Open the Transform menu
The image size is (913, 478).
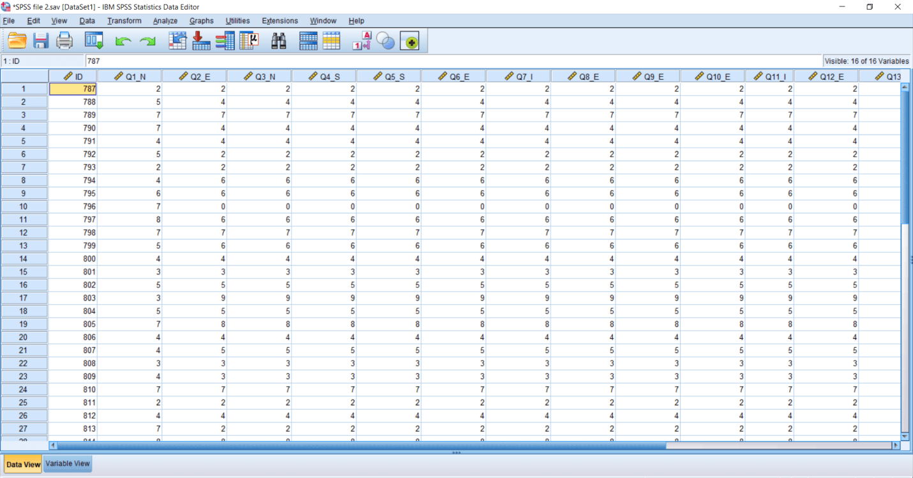coord(124,20)
